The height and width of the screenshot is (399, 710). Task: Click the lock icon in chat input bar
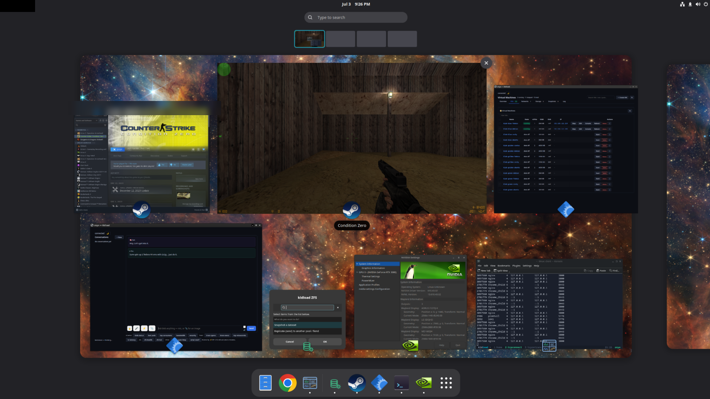(130, 328)
